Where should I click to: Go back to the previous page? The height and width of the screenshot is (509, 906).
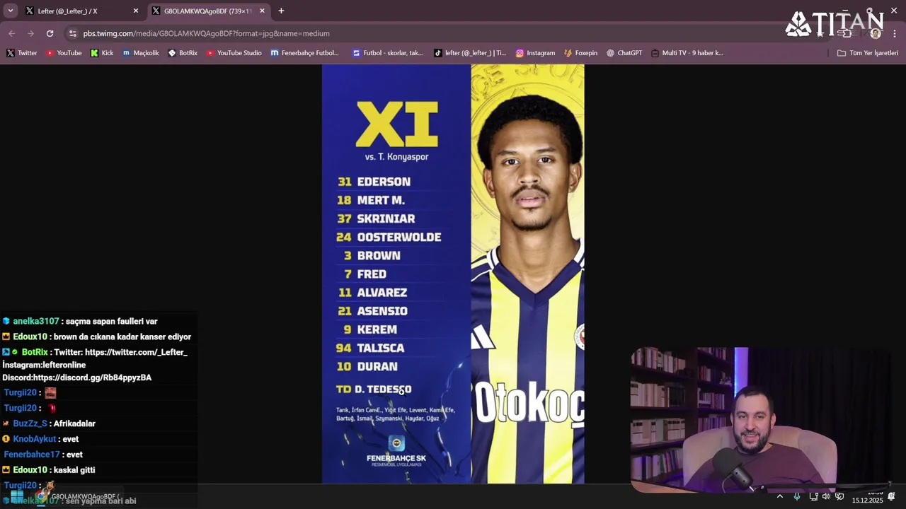12,33
